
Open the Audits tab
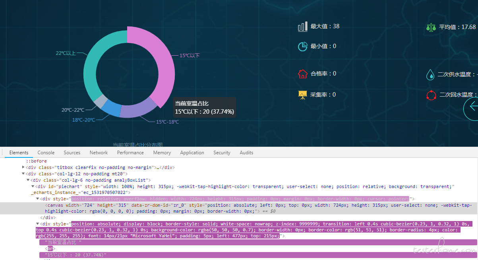(246, 153)
